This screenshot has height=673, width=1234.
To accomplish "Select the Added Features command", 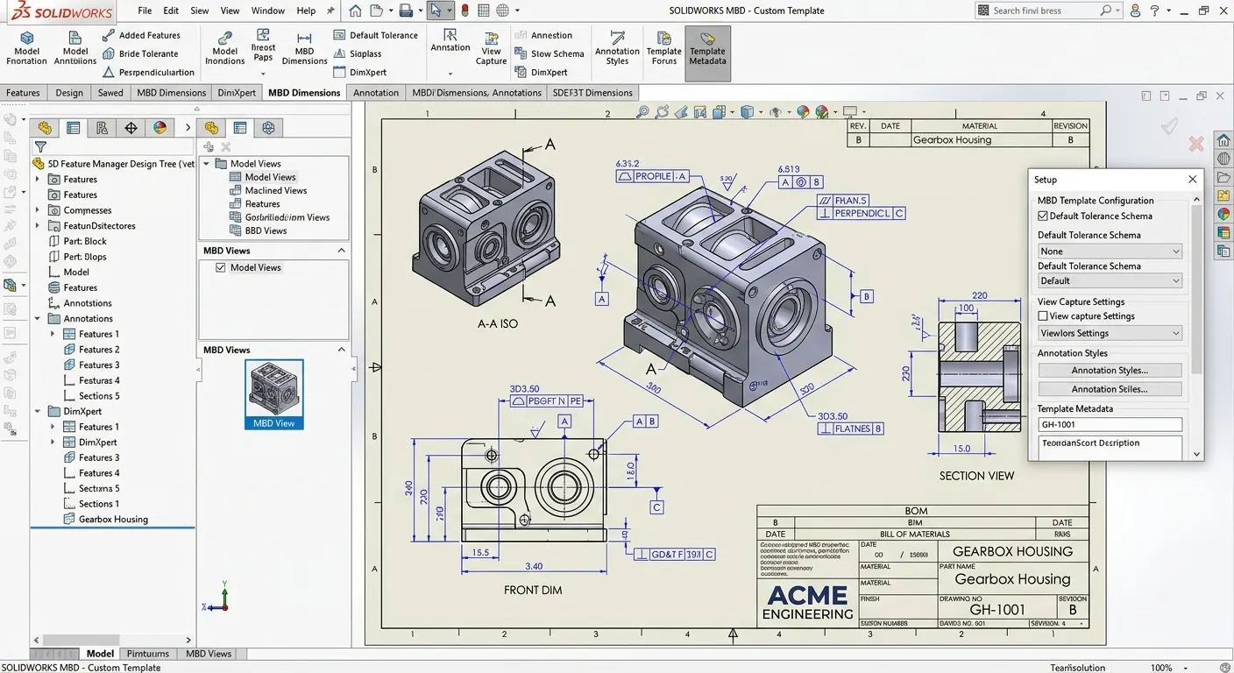I will tap(141, 35).
